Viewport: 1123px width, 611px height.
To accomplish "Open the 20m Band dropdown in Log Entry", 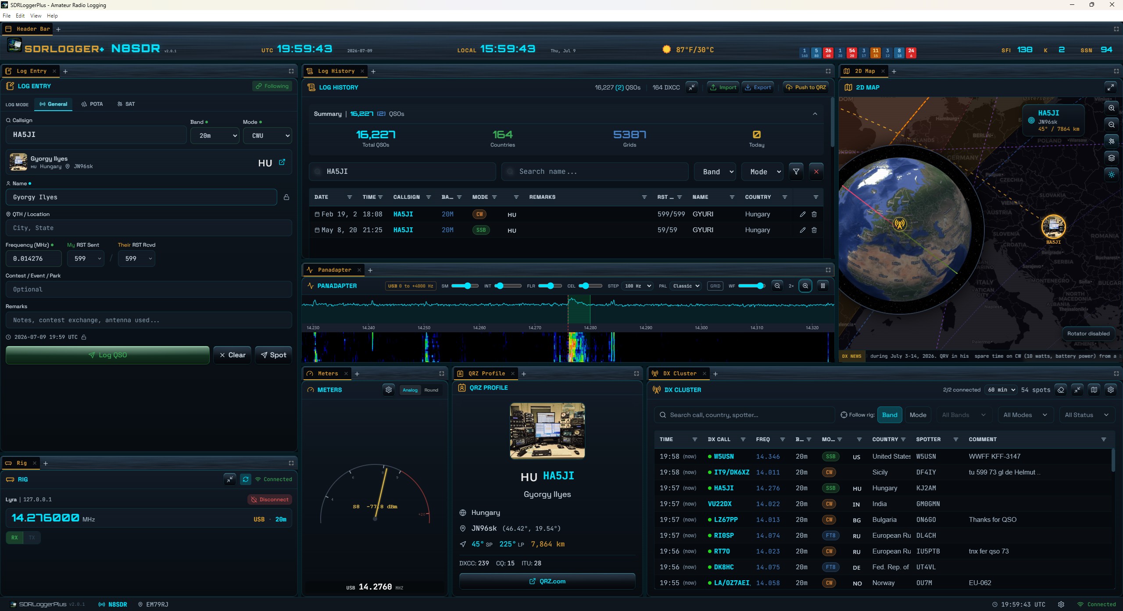I will (215, 136).
